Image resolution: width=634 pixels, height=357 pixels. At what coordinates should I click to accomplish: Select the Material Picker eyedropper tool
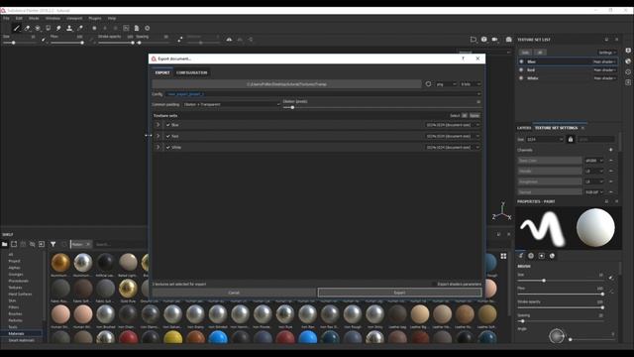[x=80, y=29]
